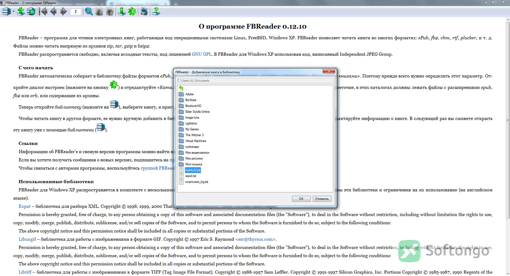Select the Elder Scrolls Online folder
This screenshot has width=510, height=276.
click(197, 112)
